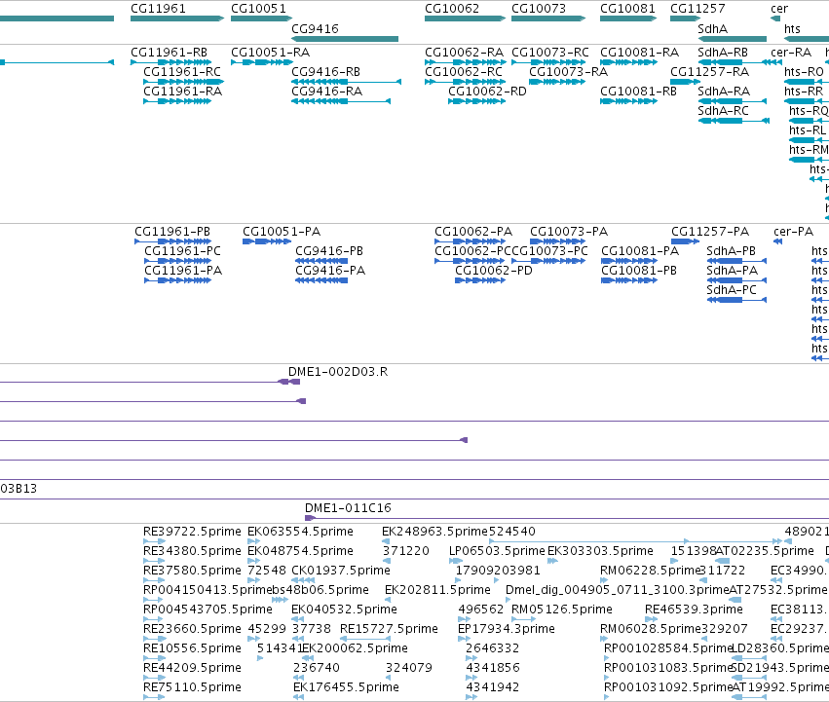
Task: Open protein label CG11961-PB
Action: click(x=172, y=232)
